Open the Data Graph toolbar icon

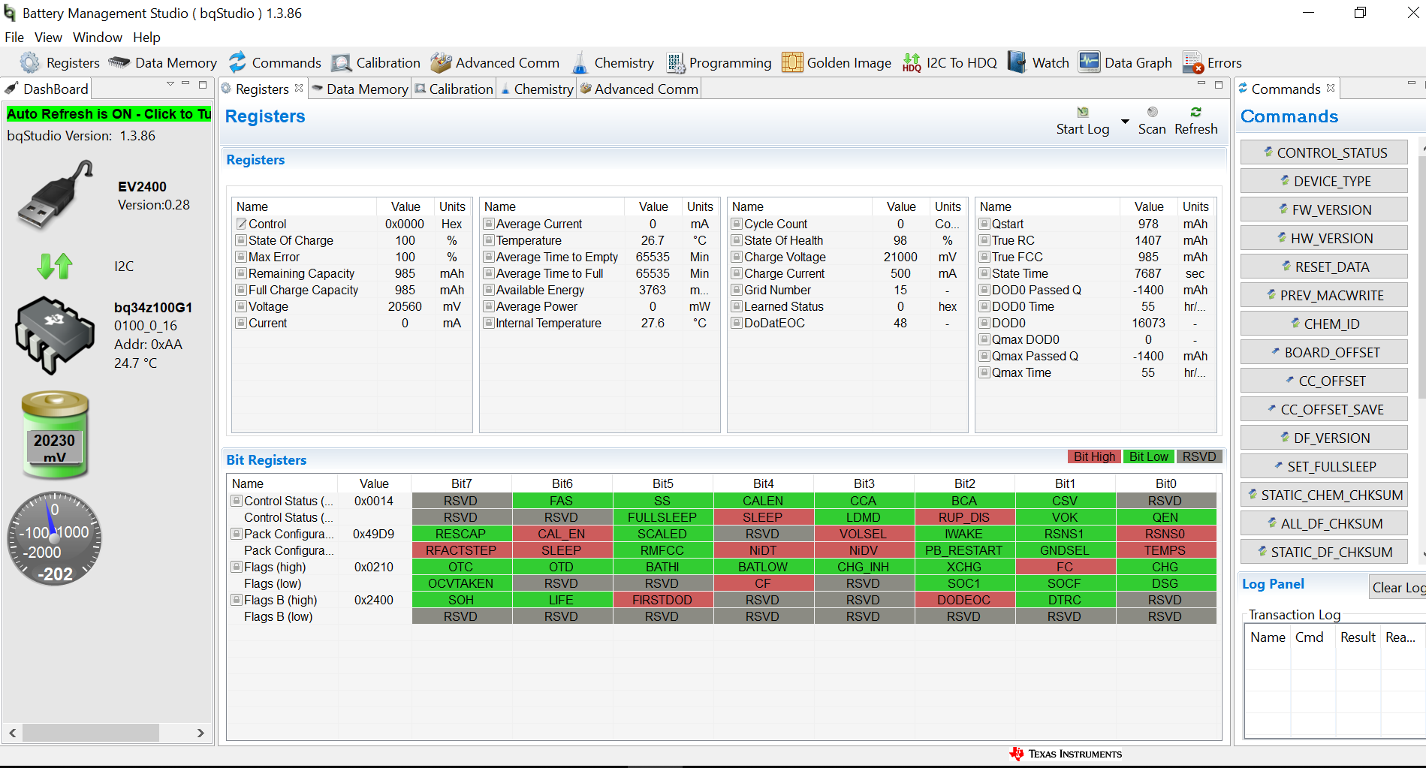(1089, 62)
